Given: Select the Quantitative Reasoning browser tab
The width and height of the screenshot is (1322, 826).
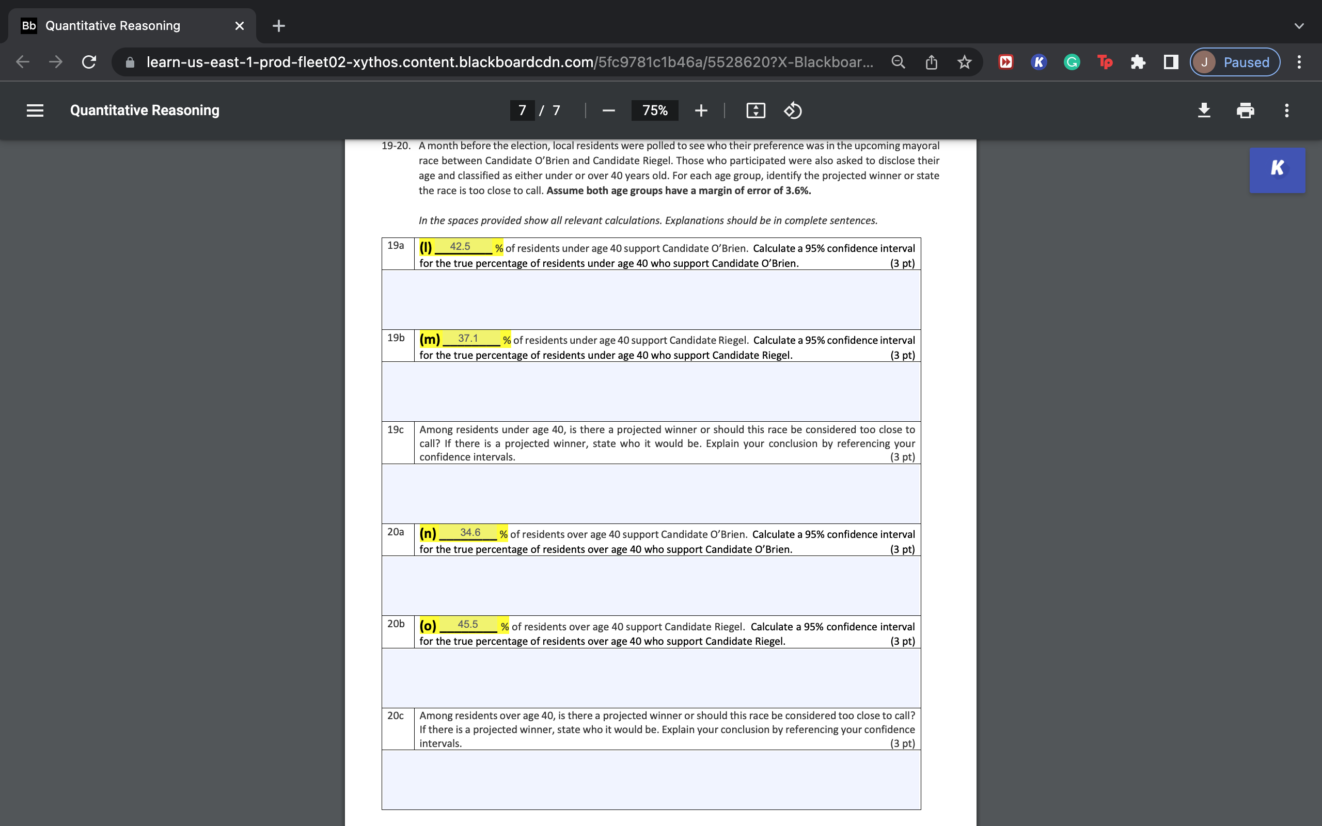Looking at the screenshot, I should (x=113, y=25).
